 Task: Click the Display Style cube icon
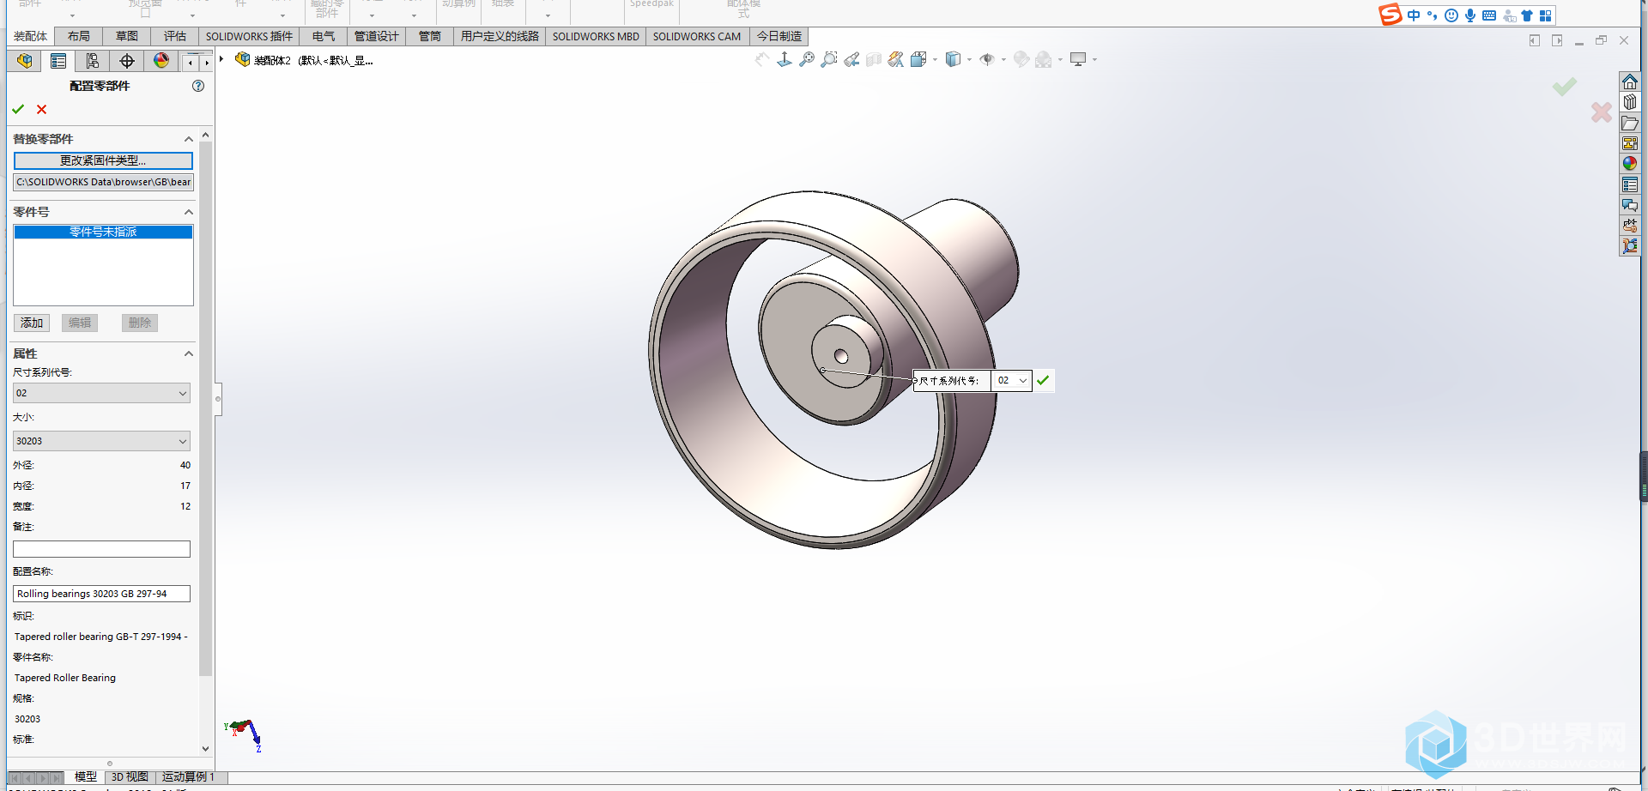click(953, 59)
